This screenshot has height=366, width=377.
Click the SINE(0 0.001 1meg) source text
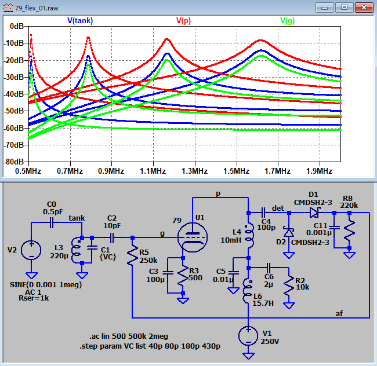tap(46, 285)
